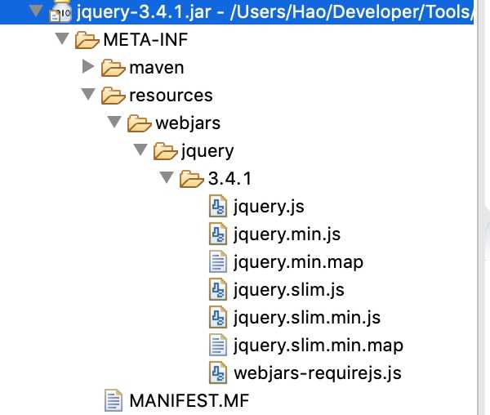The image size is (490, 415).
Task: Collapse the resources folder
Action: click(x=88, y=94)
